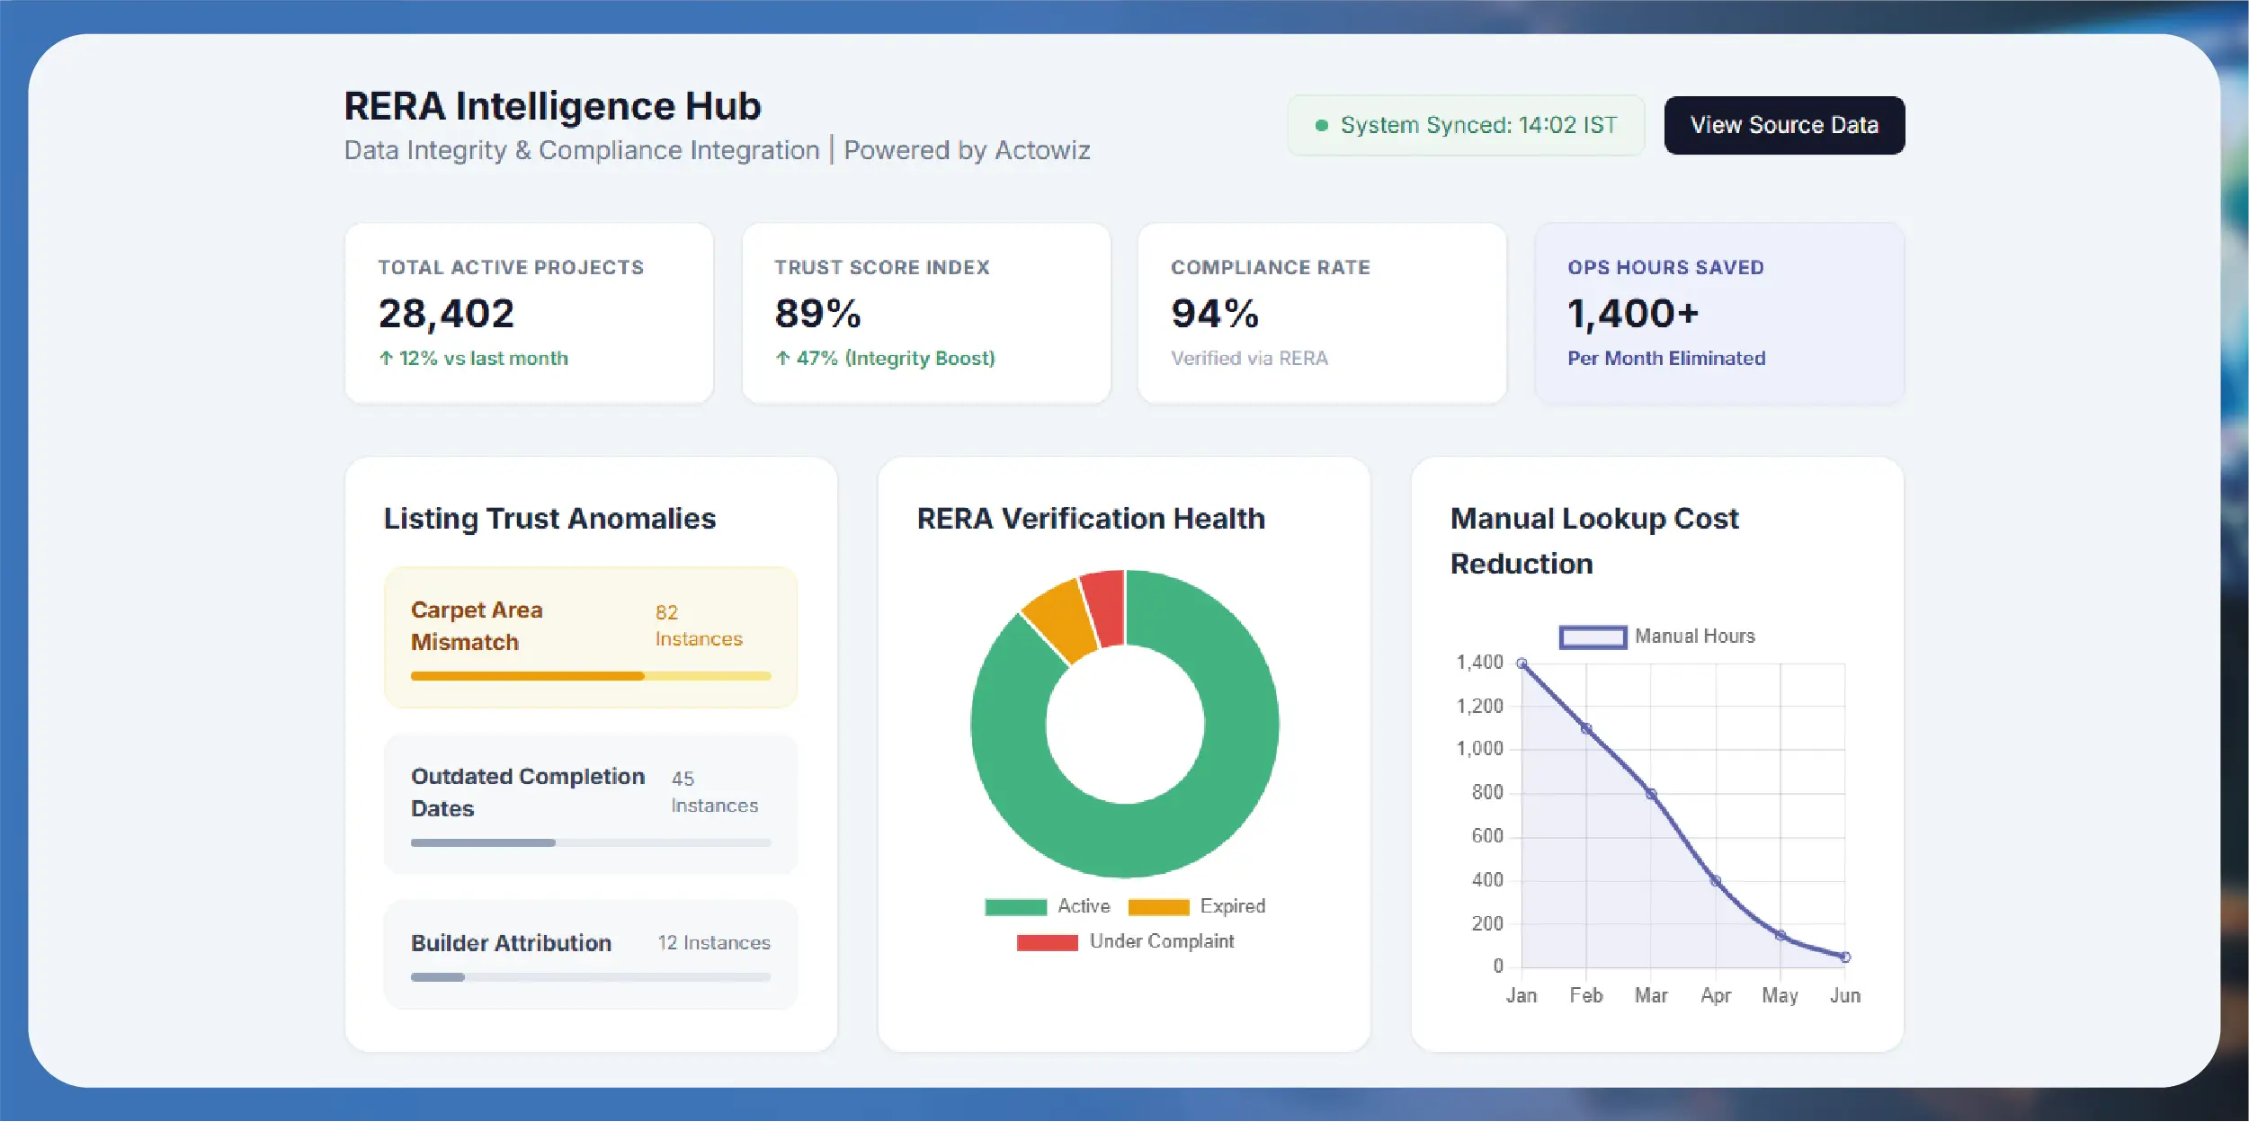Click the green sync status dot
2249x1122 pixels.
point(1321,126)
